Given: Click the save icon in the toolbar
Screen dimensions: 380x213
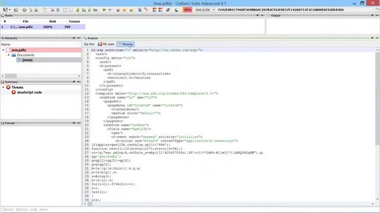Looking at the screenshot, I should tap(5, 10).
